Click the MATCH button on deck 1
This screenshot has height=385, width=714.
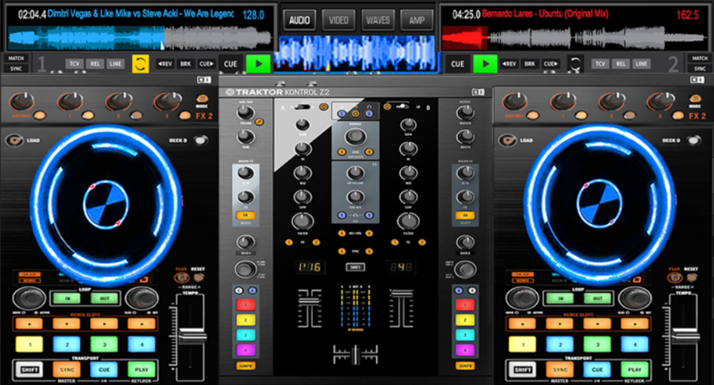(x=16, y=59)
